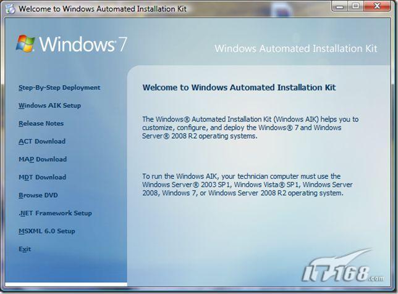Viewport: 398px width, 294px height.
Task: Click the title bar text 'Welcome to Windows Automated Installation Kit'
Action: [103, 9]
